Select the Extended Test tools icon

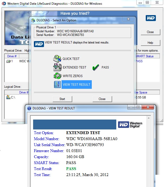tap(57, 67)
